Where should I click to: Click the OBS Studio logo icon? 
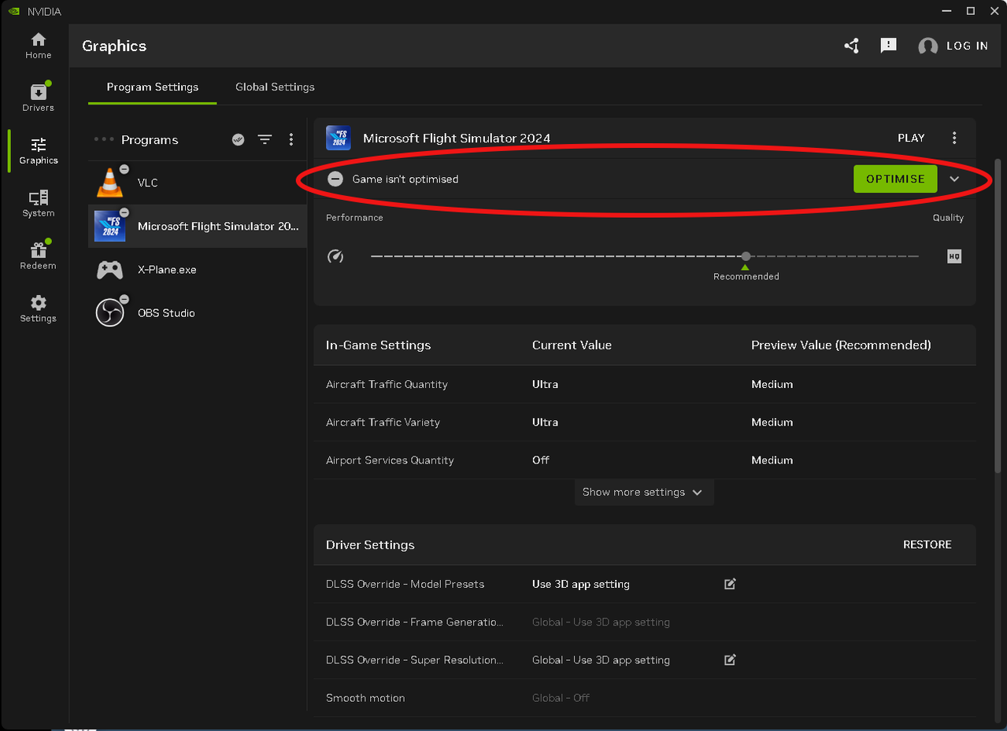click(x=109, y=312)
